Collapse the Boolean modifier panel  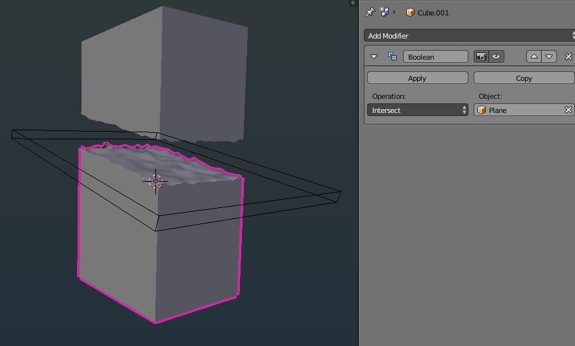[x=373, y=57]
